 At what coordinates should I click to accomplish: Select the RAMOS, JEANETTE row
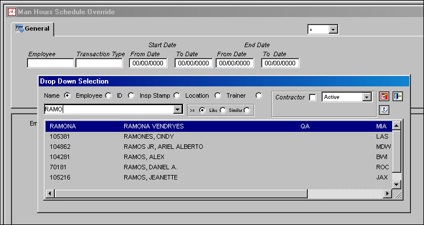point(219,178)
